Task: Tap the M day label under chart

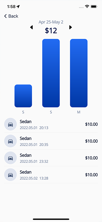Action: [x=79, y=112]
